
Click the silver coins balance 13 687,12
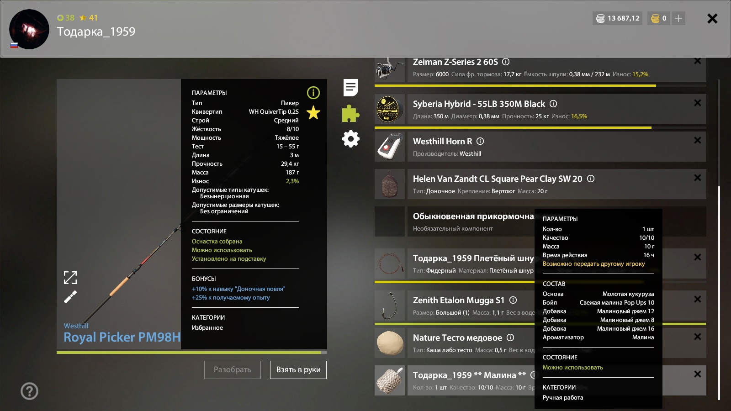(618, 18)
